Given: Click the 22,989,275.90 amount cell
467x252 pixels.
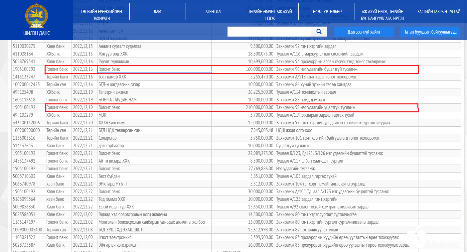Looking at the screenshot, I should (258, 153).
